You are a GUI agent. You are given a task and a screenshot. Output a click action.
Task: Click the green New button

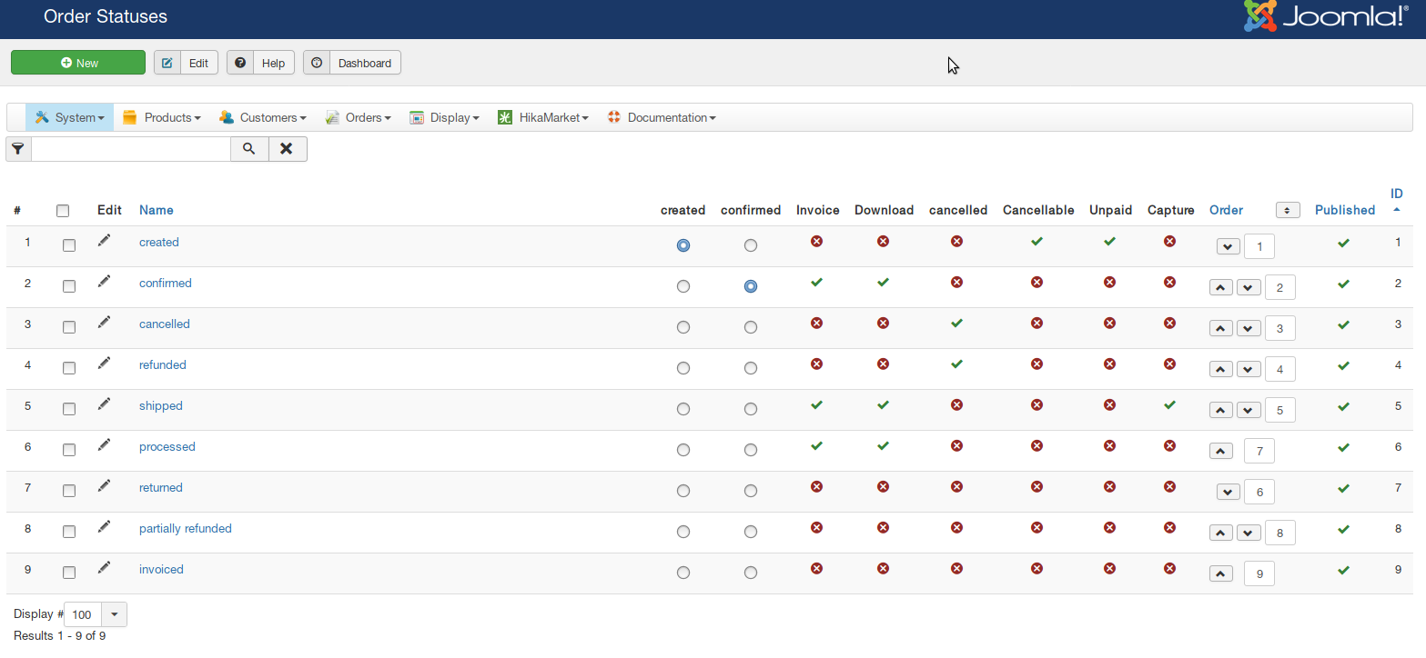click(x=78, y=63)
